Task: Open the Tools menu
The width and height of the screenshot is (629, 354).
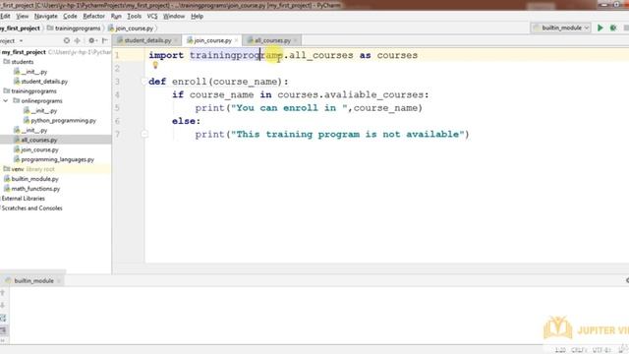Action: click(x=134, y=16)
